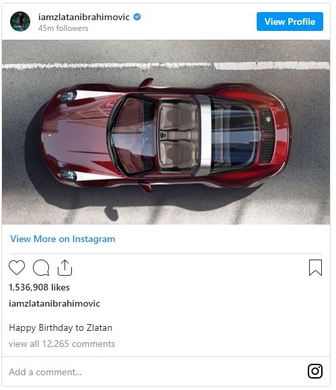Click the View Profile button

[x=290, y=22]
